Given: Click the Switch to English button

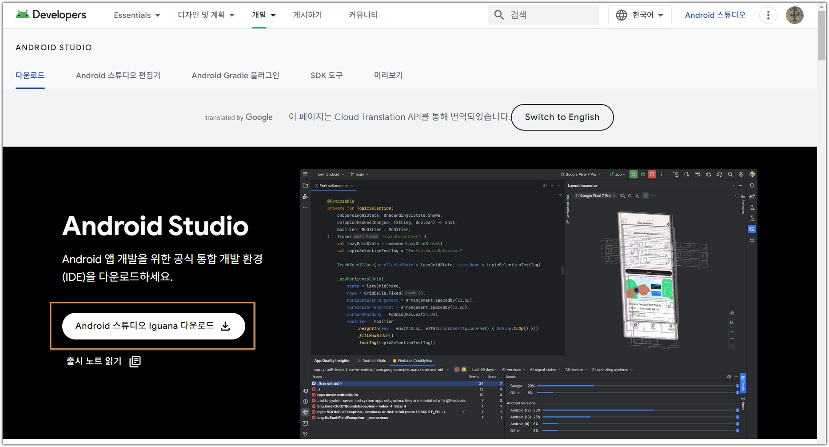Looking at the screenshot, I should 562,117.
